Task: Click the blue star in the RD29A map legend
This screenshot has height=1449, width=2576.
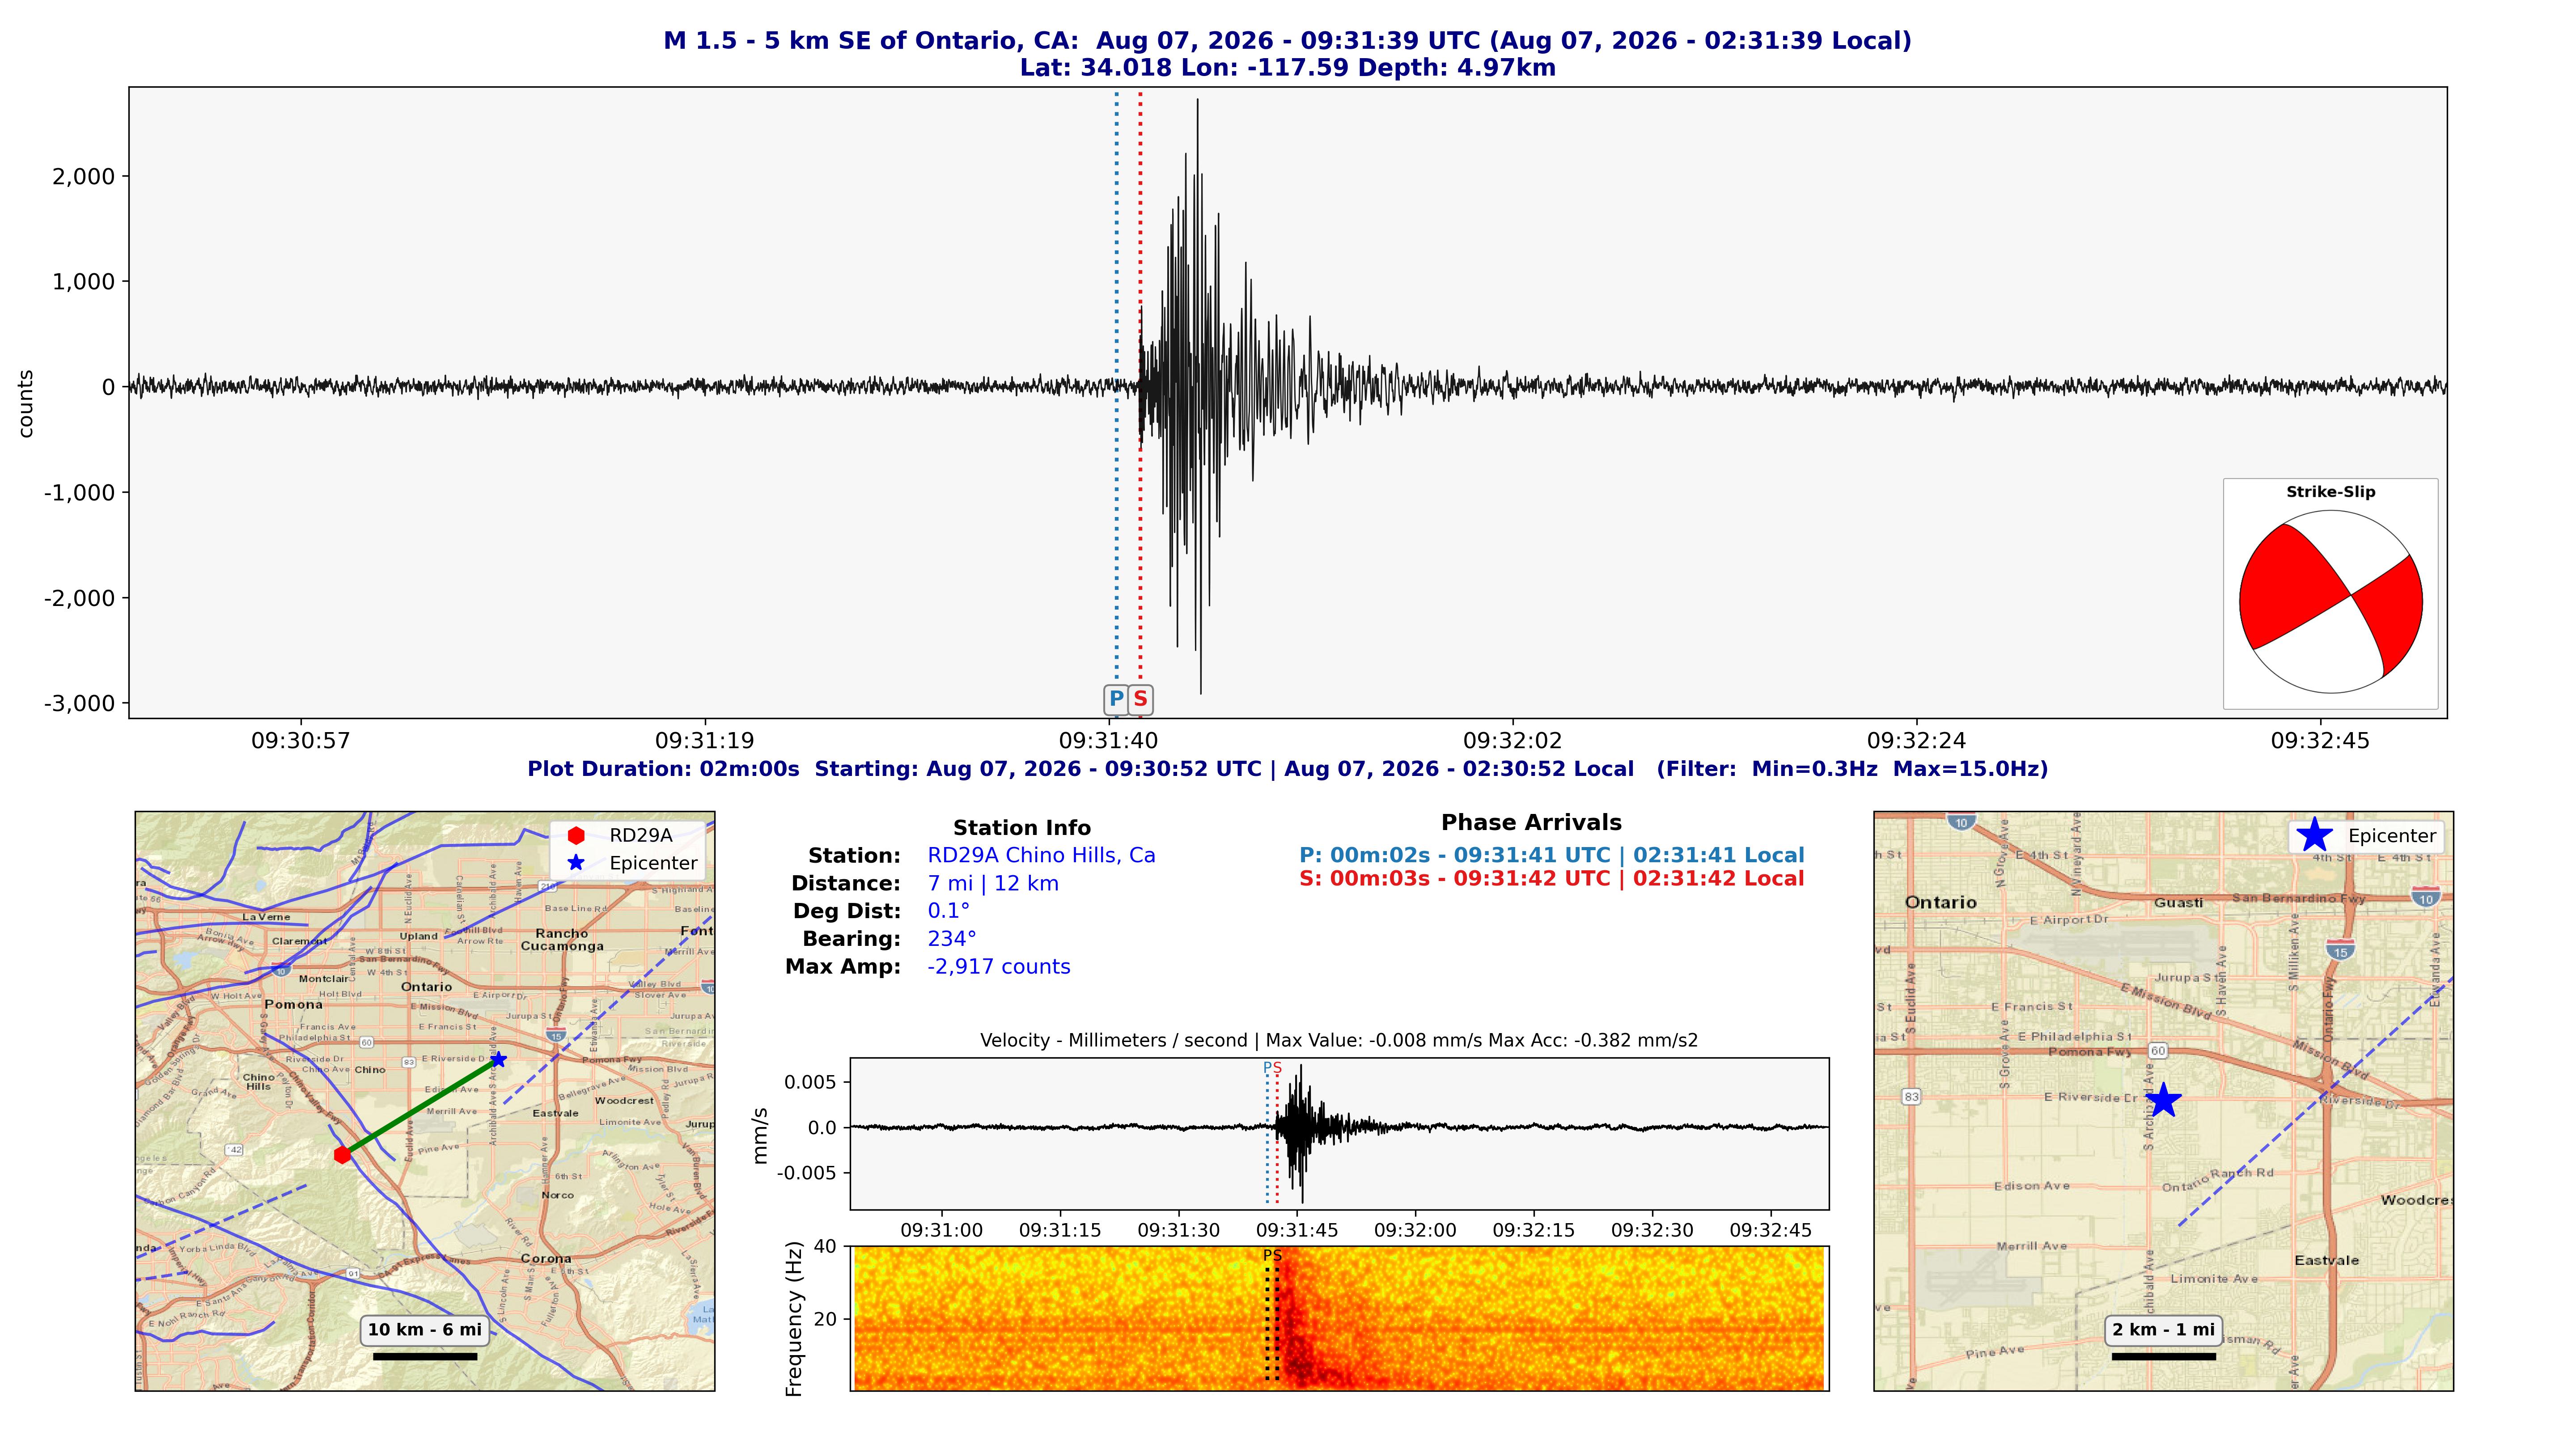Action: pyautogui.click(x=576, y=863)
